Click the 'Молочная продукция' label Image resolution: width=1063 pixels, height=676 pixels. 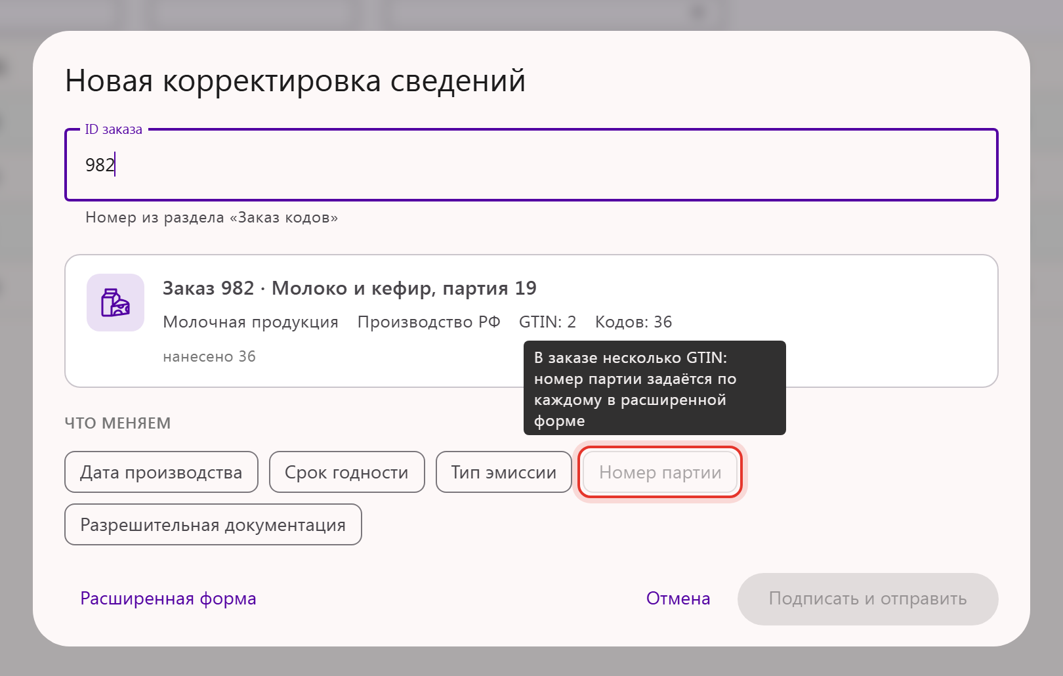pyautogui.click(x=251, y=322)
